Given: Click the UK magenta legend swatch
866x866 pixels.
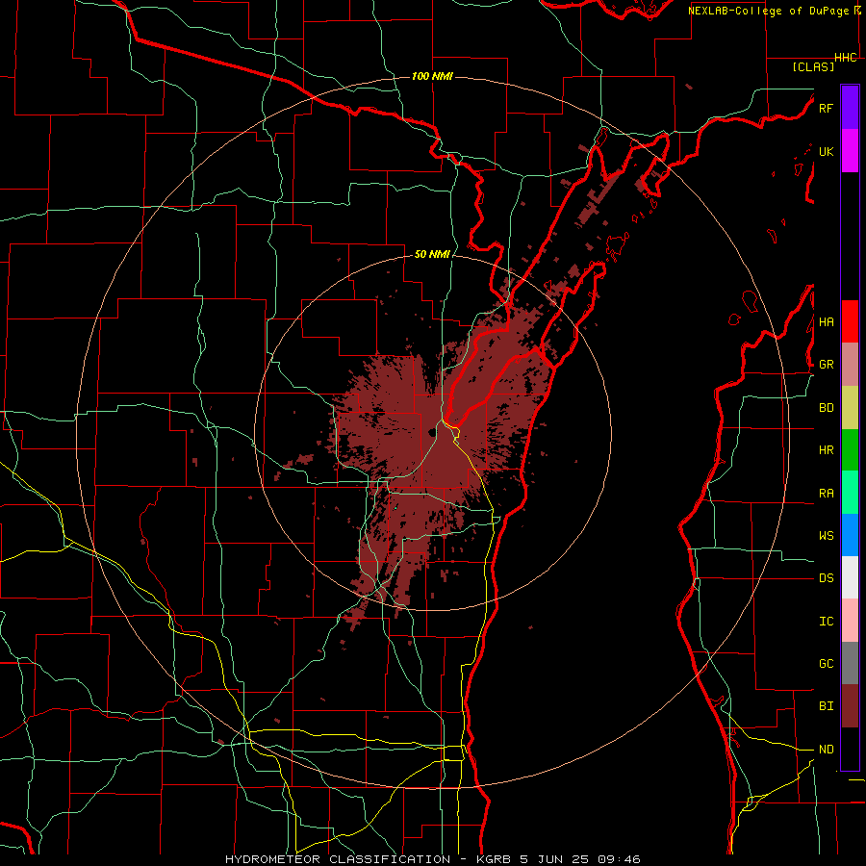Looking at the screenshot, I should tap(850, 151).
